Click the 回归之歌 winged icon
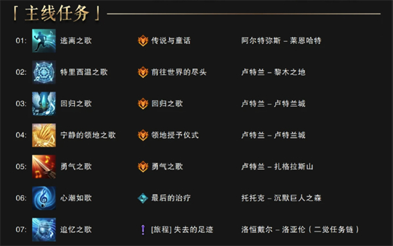 [44, 103]
